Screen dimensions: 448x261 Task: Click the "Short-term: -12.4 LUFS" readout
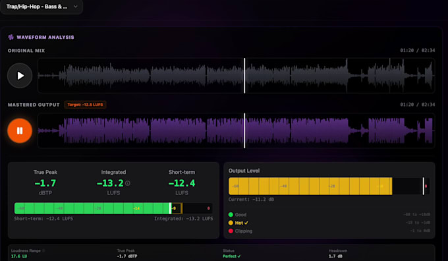43,219
